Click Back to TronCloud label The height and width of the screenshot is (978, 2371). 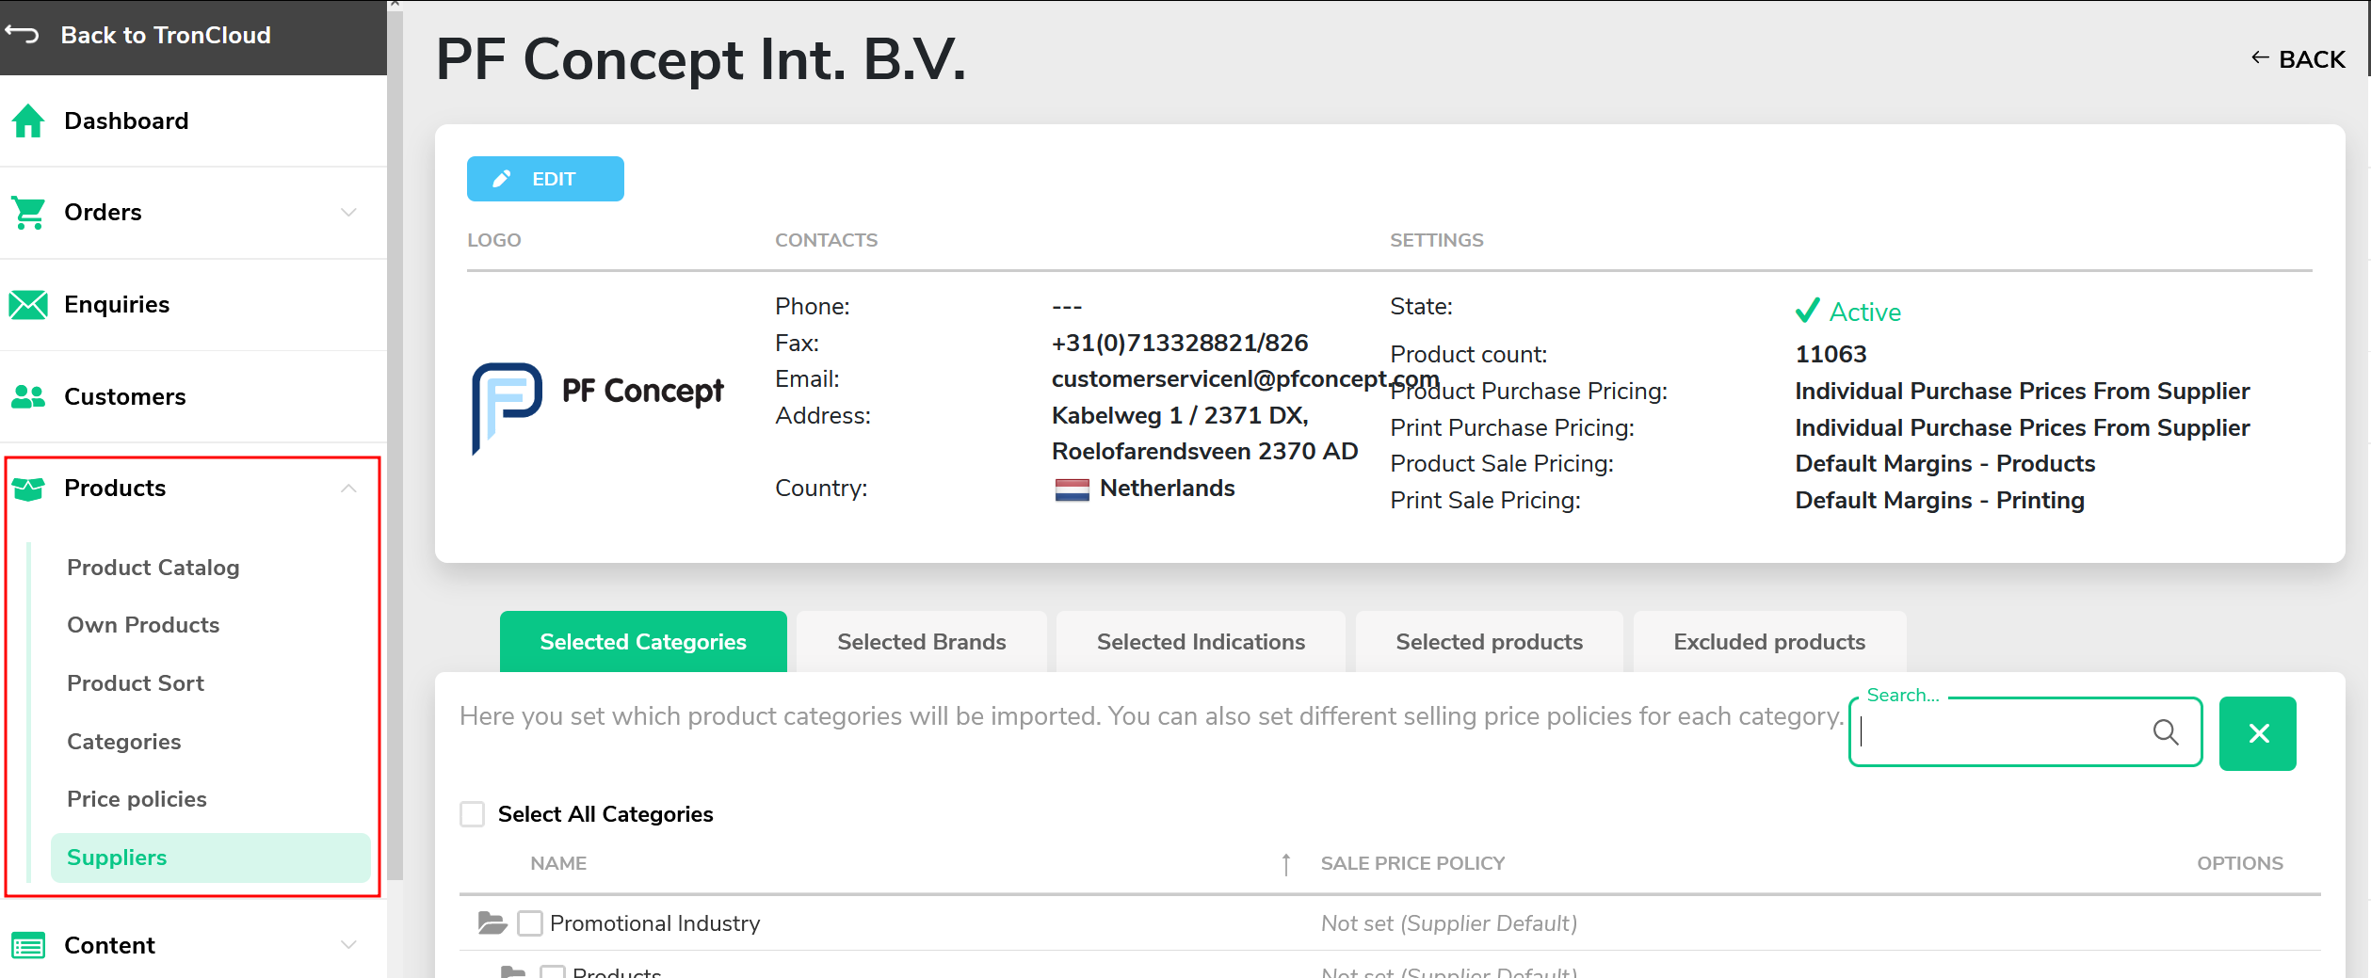(x=166, y=35)
